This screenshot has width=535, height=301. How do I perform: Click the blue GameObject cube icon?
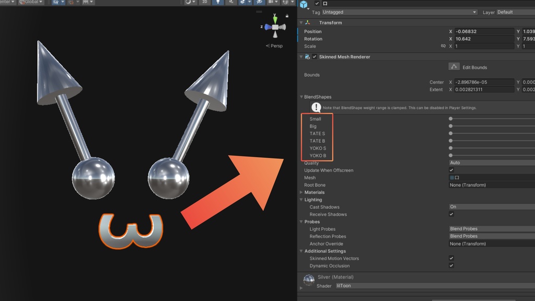(x=304, y=4)
